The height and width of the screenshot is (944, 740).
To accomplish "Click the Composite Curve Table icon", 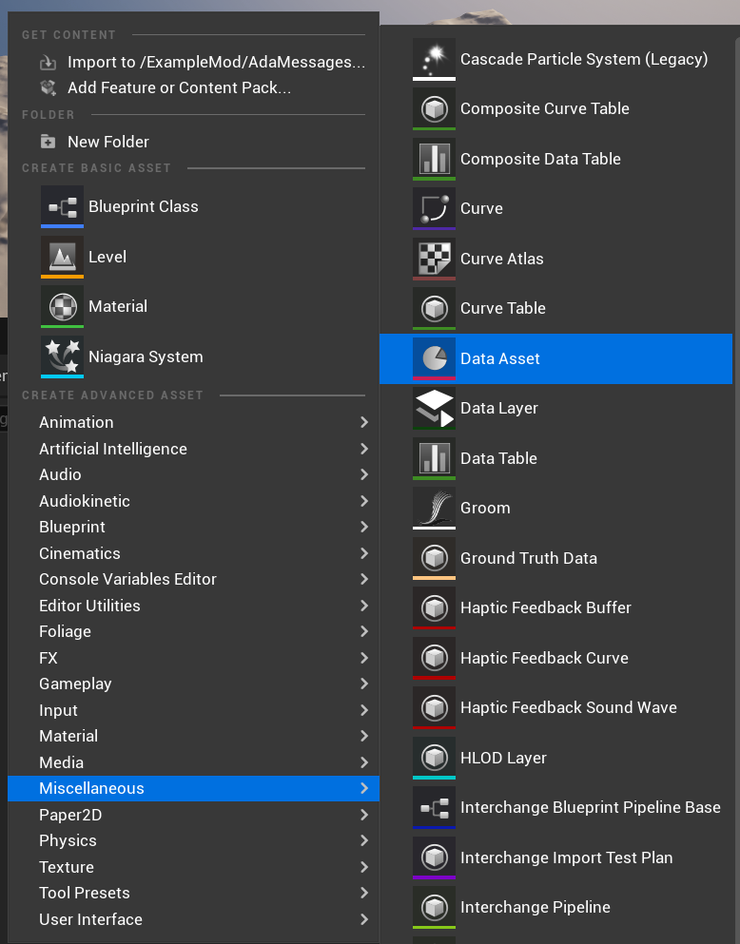I will pyautogui.click(x=434, y=109).
